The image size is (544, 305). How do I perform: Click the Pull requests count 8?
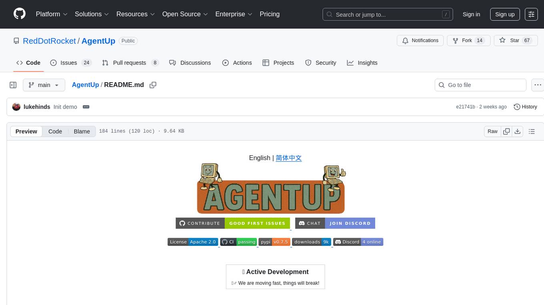155,63
